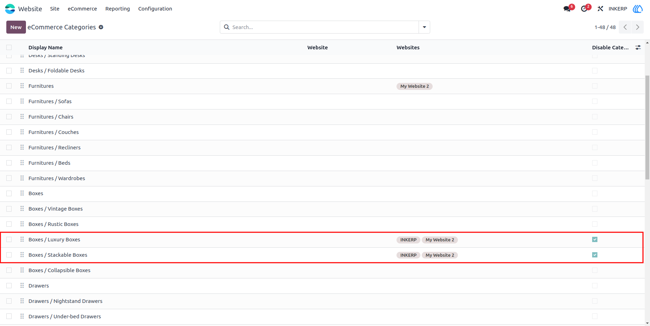Image resolution: width=650 pixels, height=326 pixels.
Task: Click My Website 2 tag in Furnitures row
Action: [x=414, y=86]
